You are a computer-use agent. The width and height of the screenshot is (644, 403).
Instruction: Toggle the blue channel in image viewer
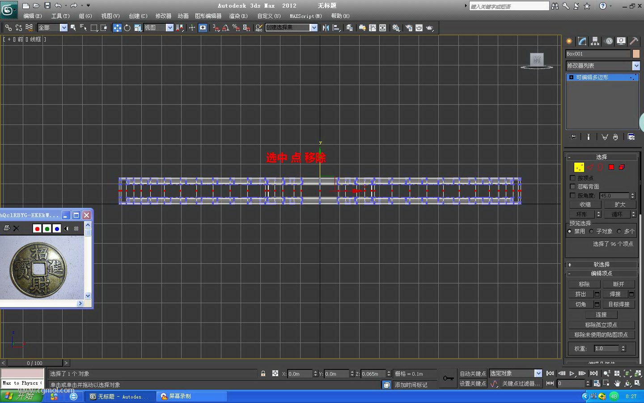click(57, 229)
